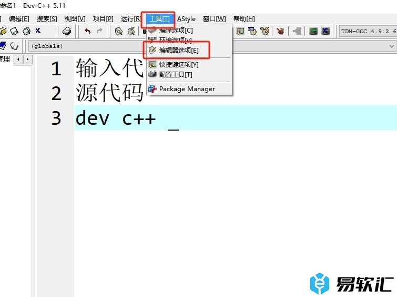
Task: Click line number 3 in the gutter
Action: (x=56, y=118)
